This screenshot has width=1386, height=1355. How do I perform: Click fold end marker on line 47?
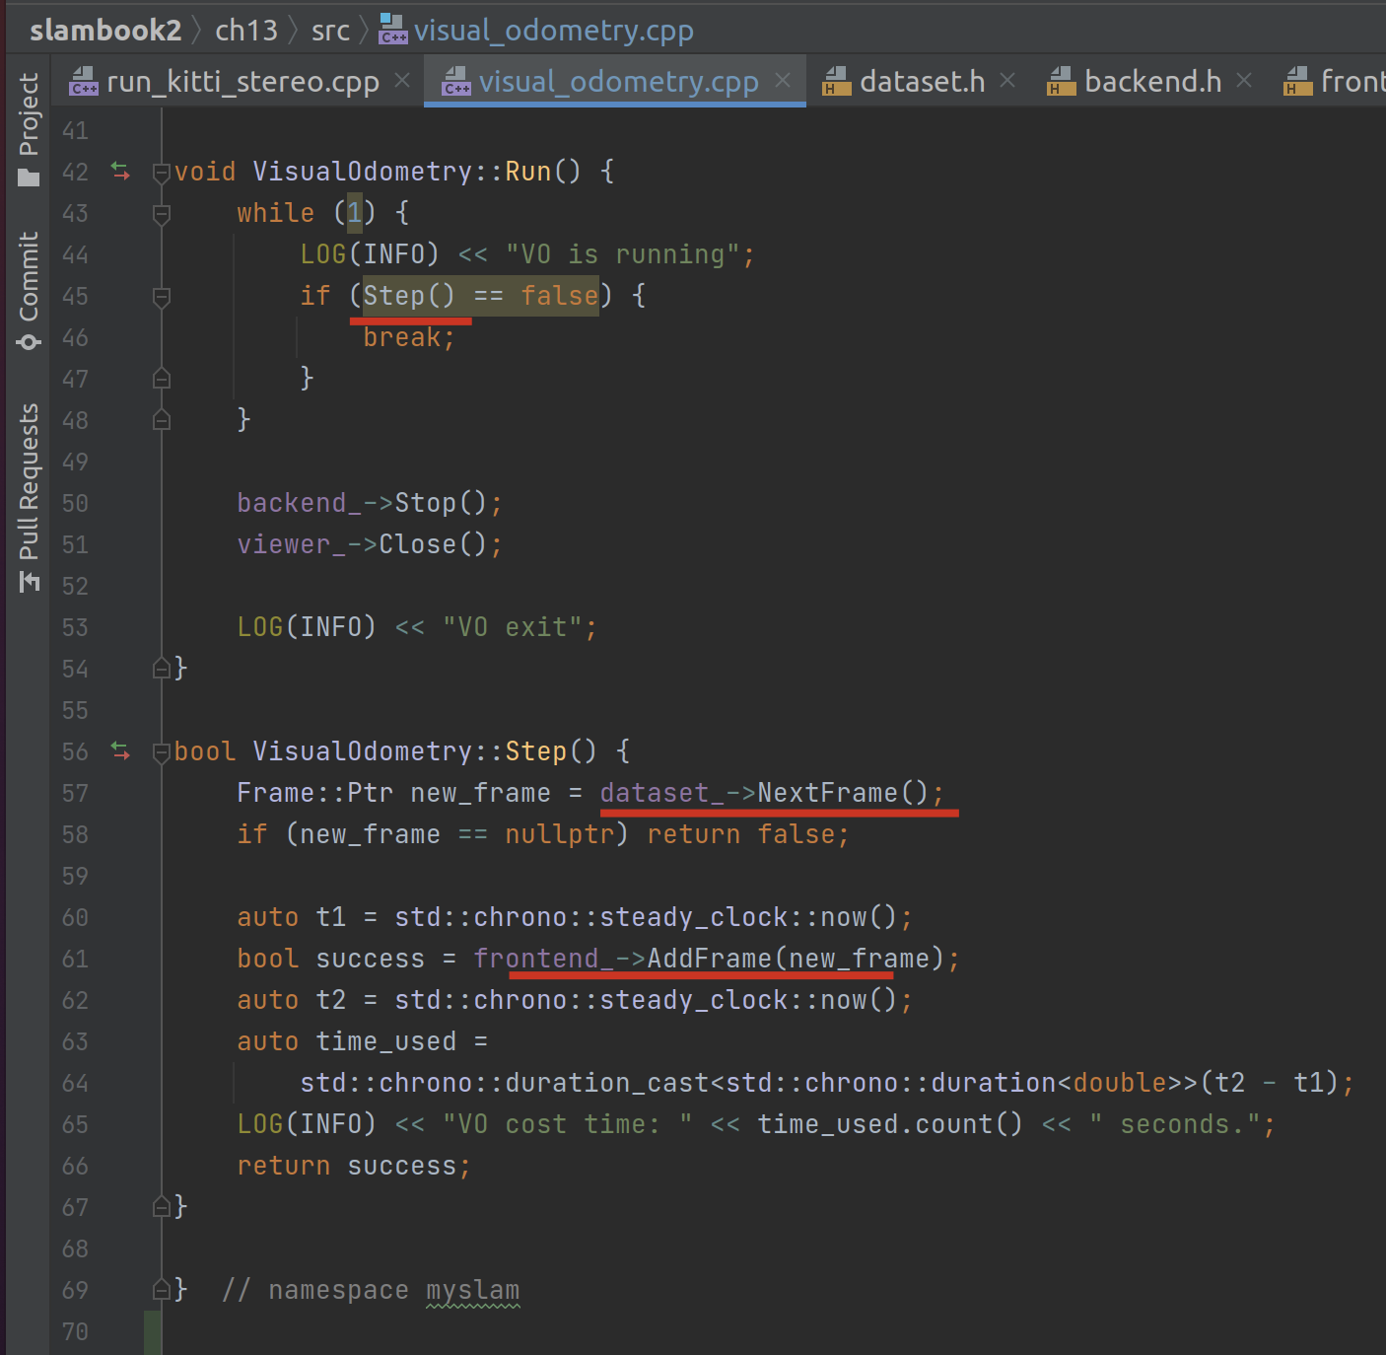(x=162, y=379)
